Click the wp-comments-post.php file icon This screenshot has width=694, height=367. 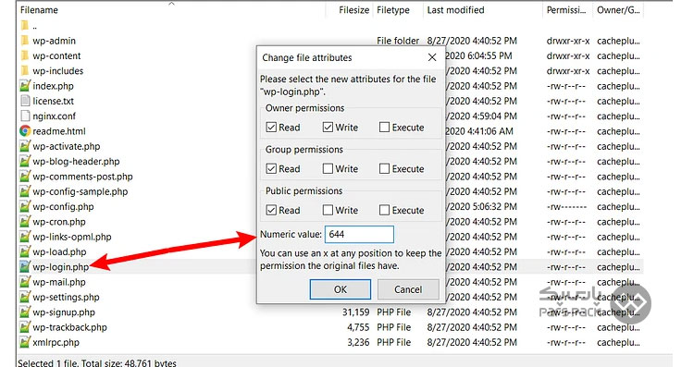tap(25, 176)
